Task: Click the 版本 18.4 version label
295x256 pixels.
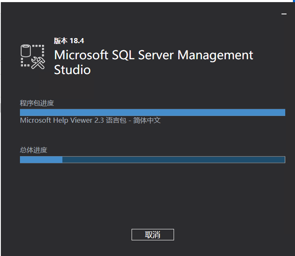Action: 69,41
